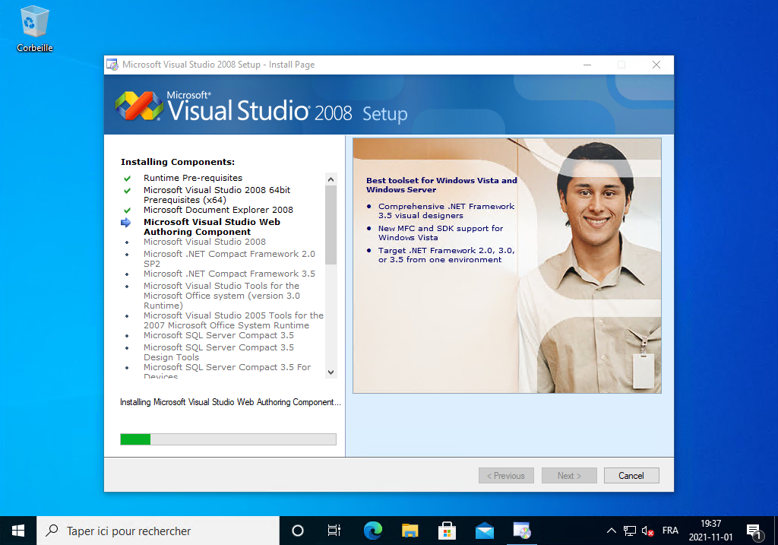This screenshot has width=778, height=545.
Task: Click the Windows Start button
Action: click(x=18, y=531)
